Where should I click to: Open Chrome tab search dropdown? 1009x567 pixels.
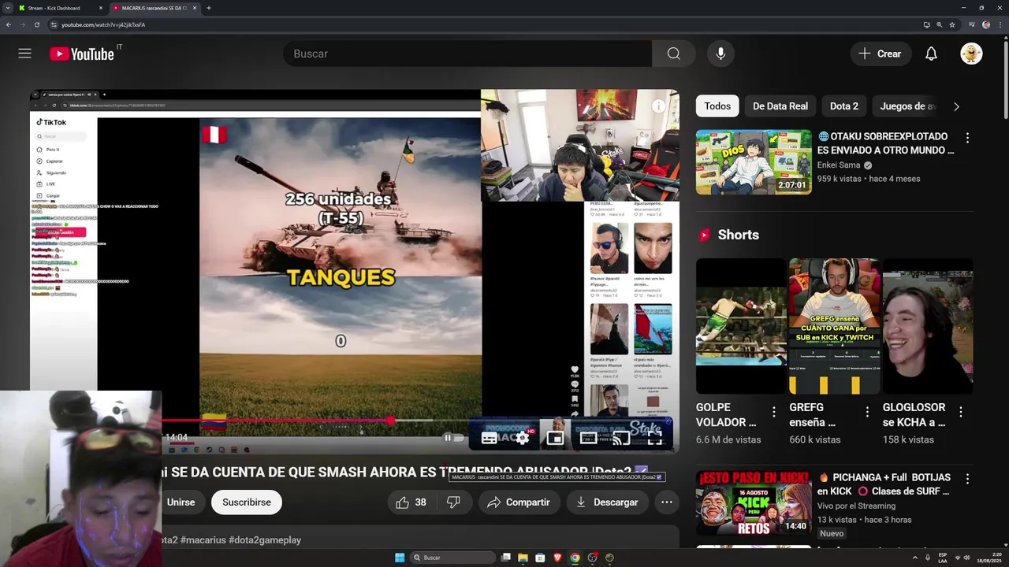(8, 8)
